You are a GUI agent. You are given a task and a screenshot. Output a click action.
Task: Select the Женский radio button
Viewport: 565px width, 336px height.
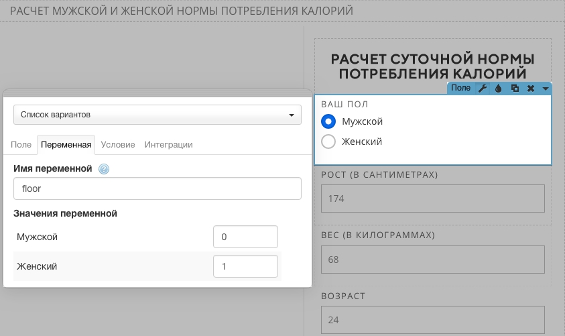pos(328,142)
